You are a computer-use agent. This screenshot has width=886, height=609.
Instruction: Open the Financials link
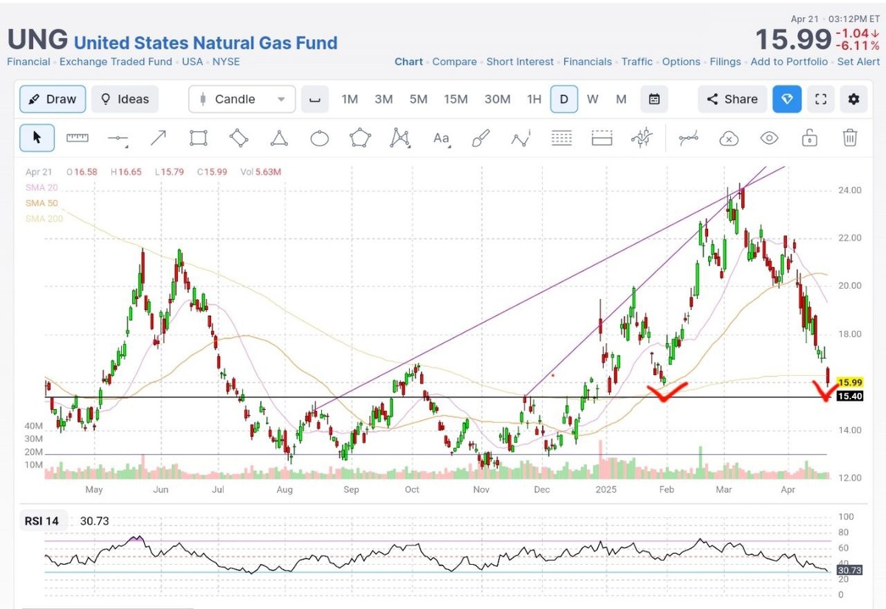[x=588, y=62]
